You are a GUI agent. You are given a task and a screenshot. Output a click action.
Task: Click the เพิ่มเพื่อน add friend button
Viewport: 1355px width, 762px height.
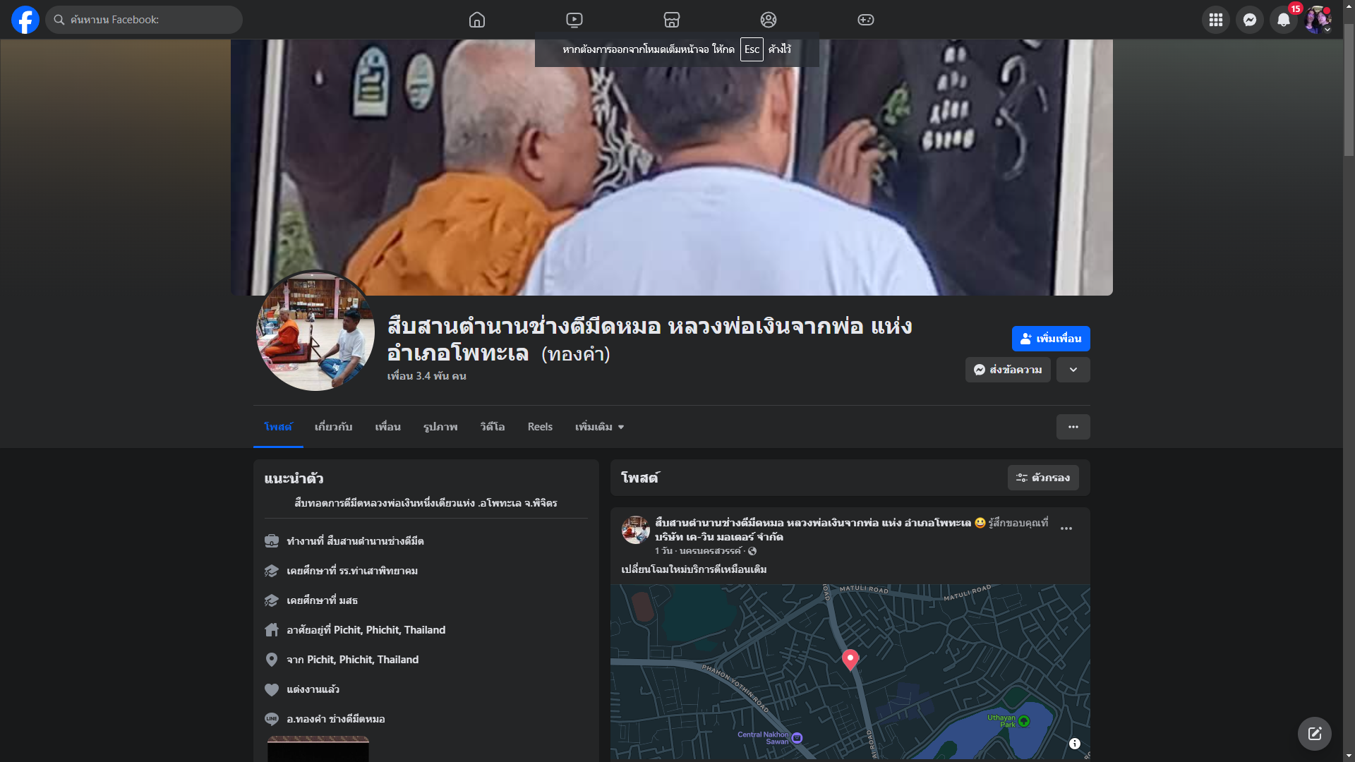point(1050,339)
